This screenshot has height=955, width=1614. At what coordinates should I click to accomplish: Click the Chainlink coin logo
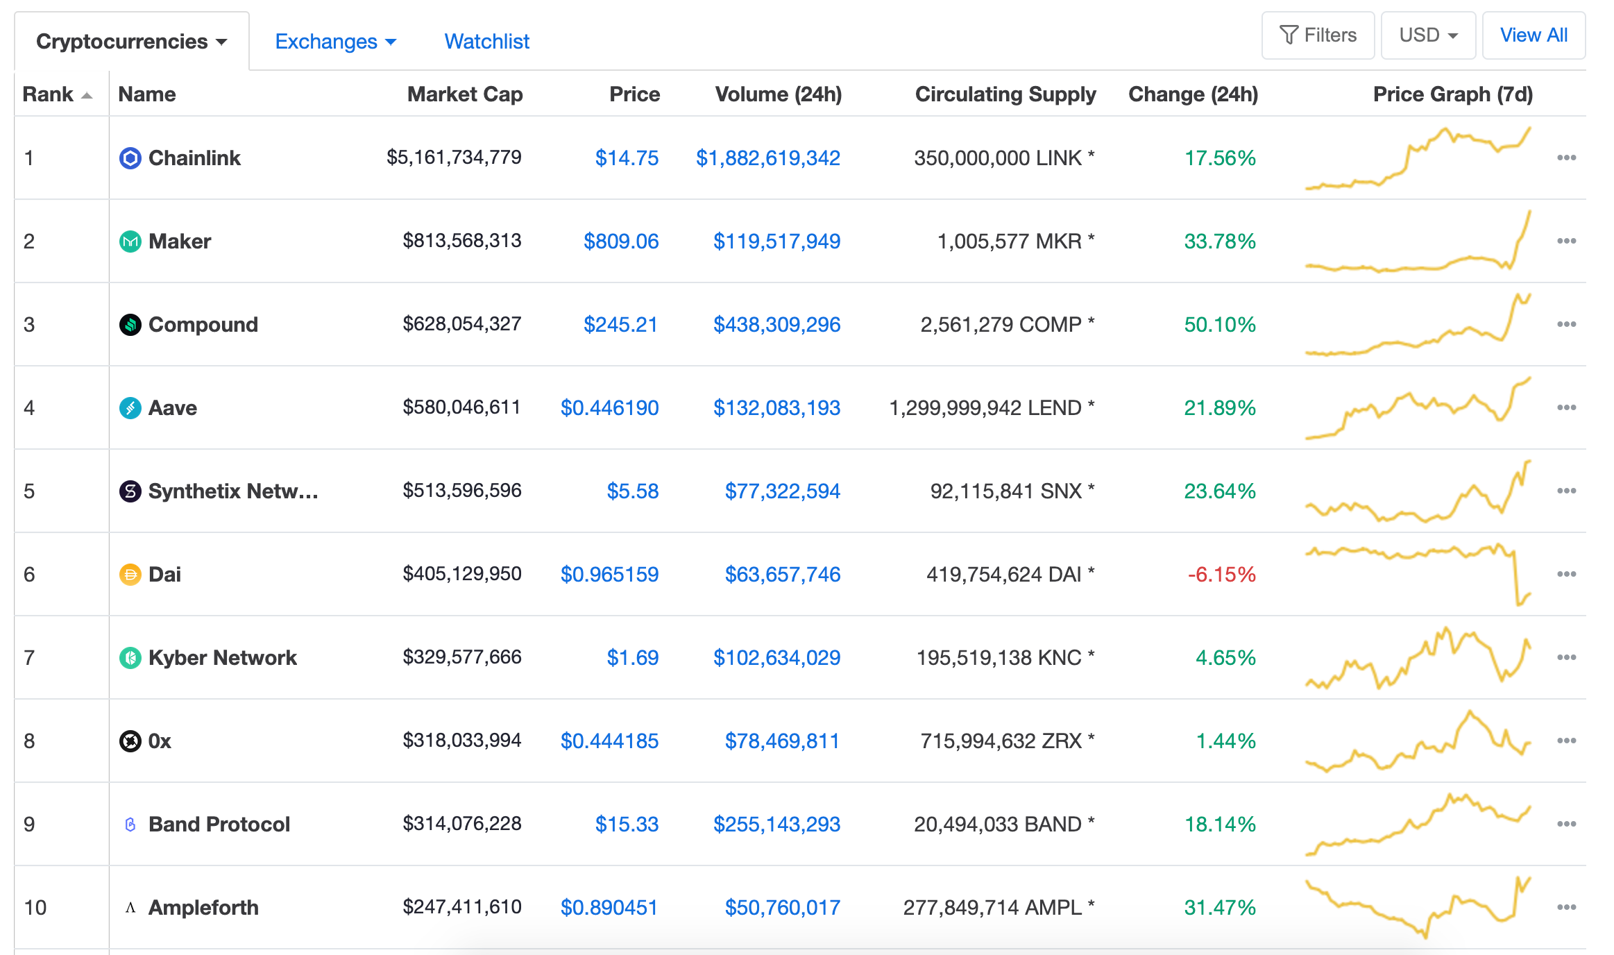click(129, 158)
